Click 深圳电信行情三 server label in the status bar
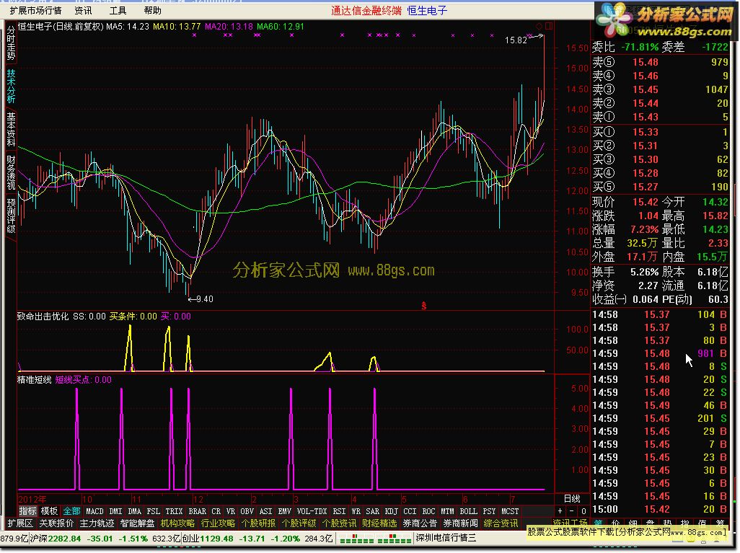This screenshot has height=553, width=740. point(446,539)
